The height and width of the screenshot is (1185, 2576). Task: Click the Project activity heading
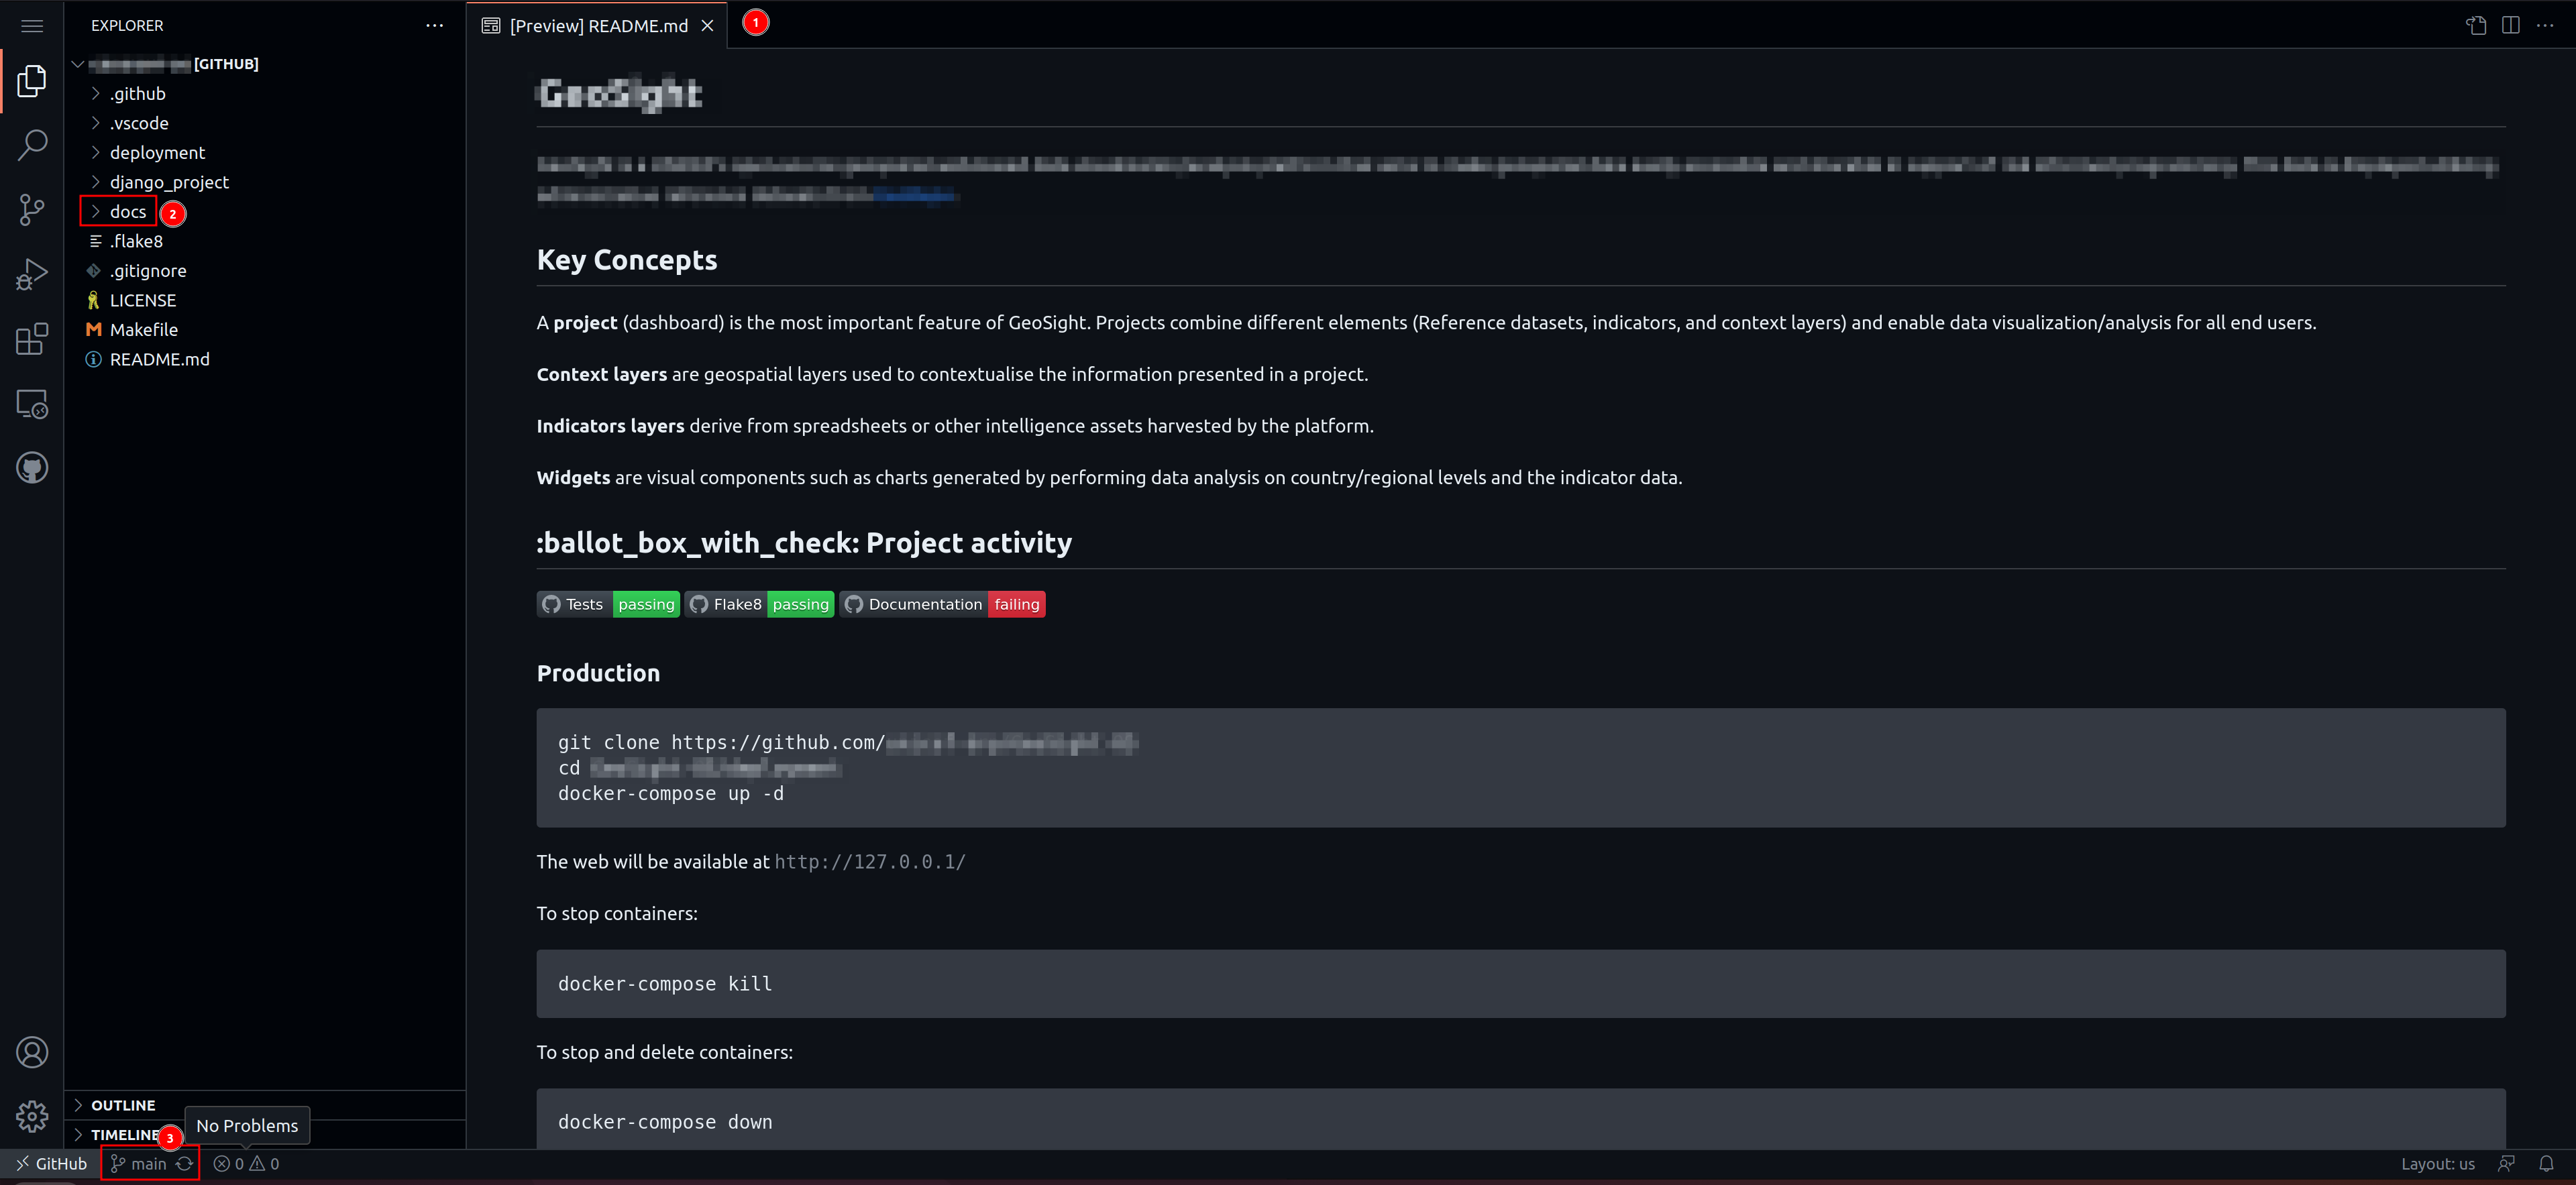coord(804,543)
